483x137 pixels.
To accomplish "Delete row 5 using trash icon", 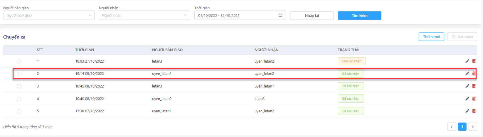I will (474, 111).
